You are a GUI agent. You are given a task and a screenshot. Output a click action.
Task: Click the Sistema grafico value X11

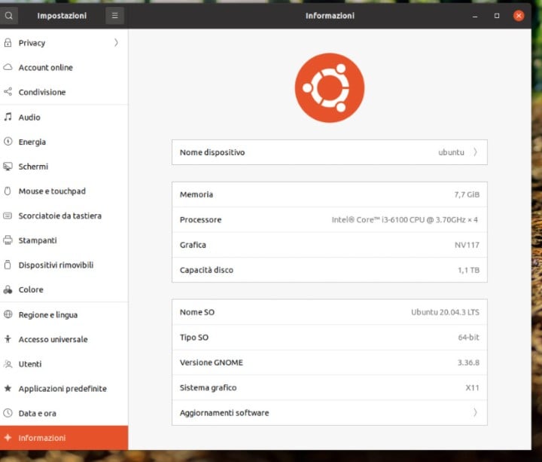pos(472,387)
